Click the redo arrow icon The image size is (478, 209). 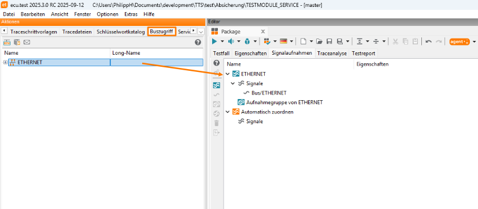tap(438, 41)
